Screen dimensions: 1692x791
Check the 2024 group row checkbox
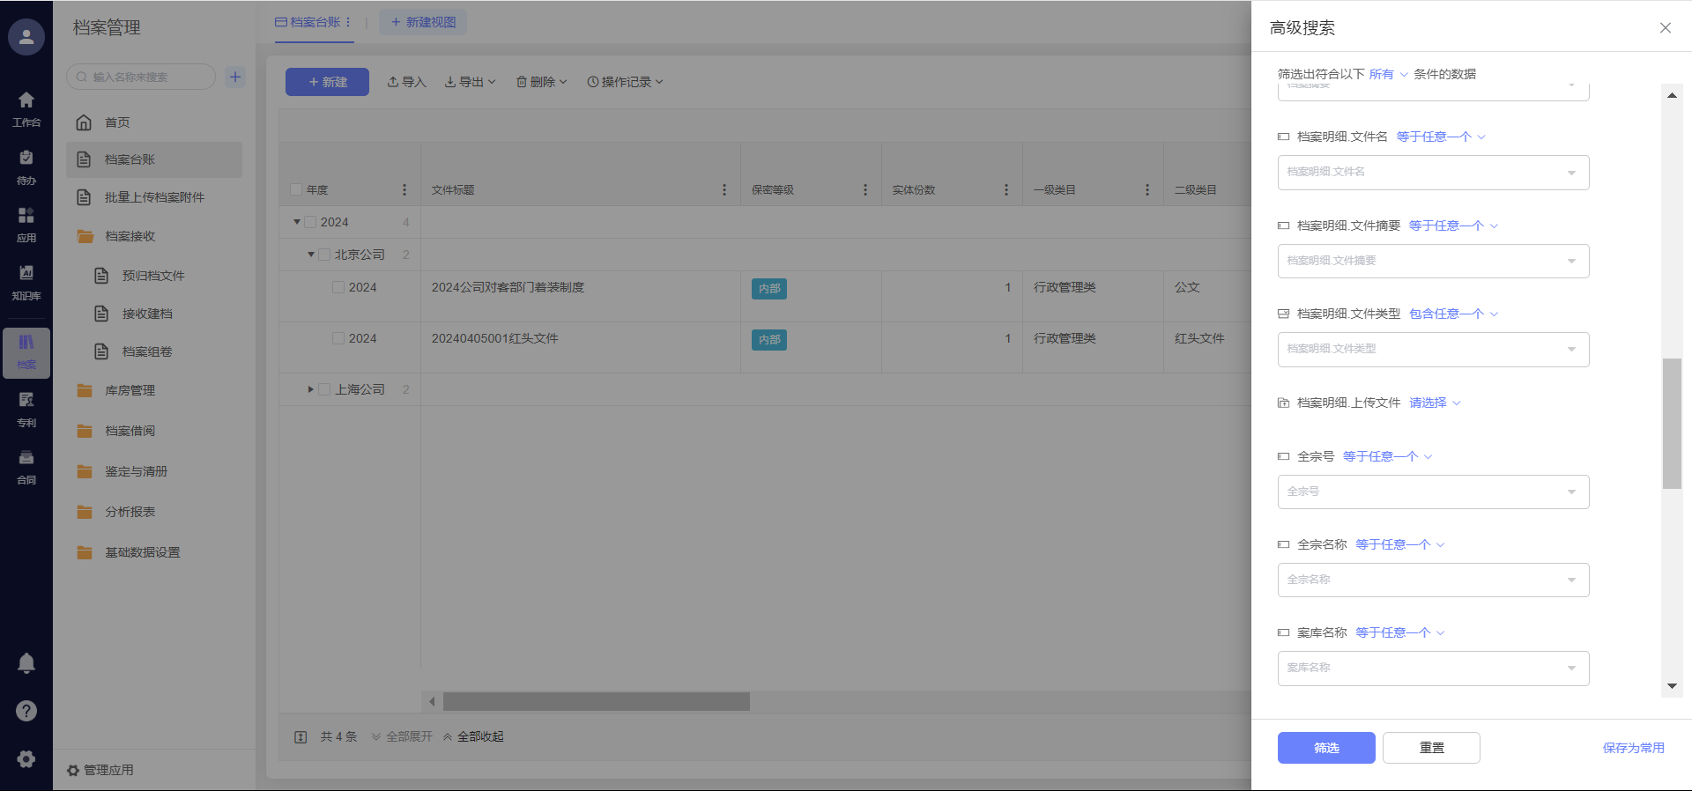tap(310, 223)
